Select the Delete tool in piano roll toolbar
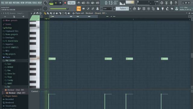Viewport: 193px width, 109px height. tap(54, 13)
